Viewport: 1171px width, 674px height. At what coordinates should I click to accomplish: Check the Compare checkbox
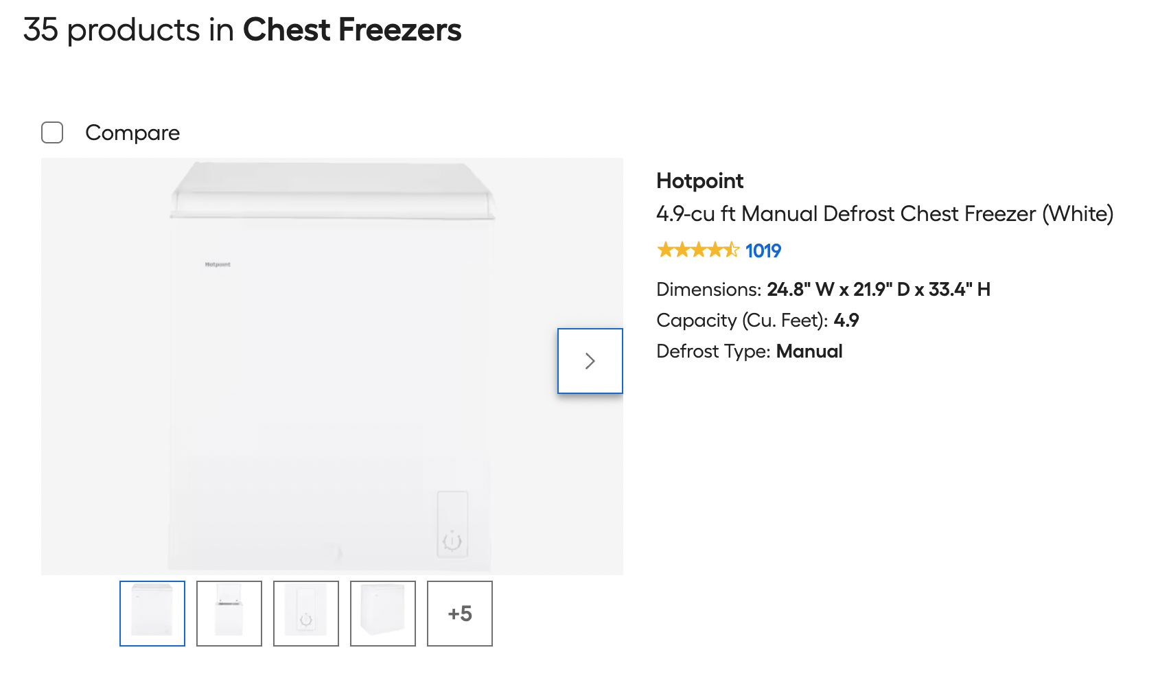pos(52,132)
